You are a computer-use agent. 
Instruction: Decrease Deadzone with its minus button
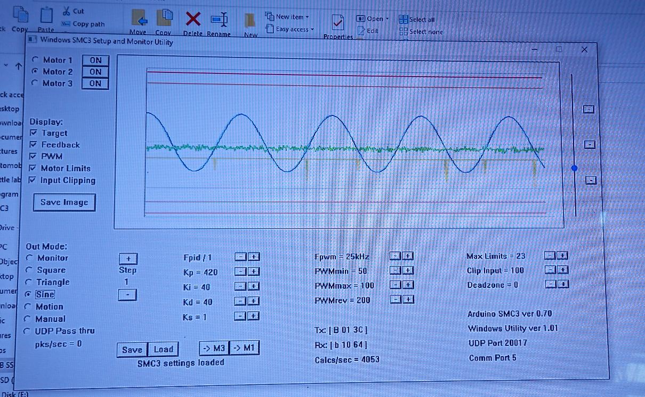550,285
